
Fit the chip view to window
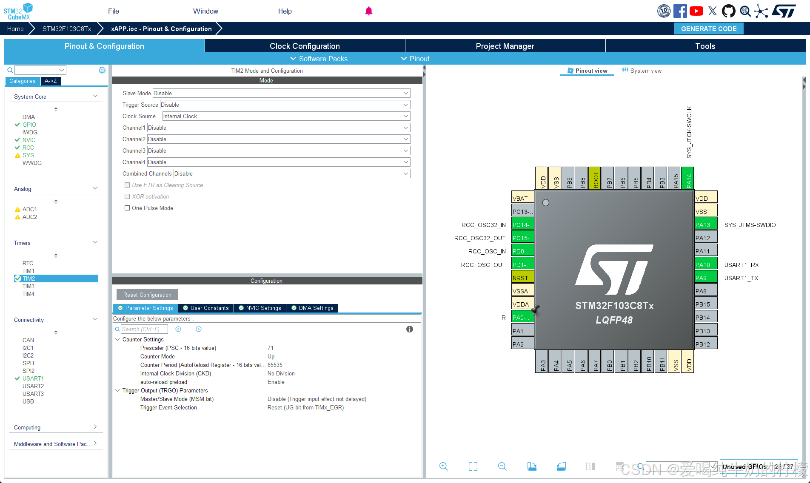pyautogui.click(x=473, y=466)
